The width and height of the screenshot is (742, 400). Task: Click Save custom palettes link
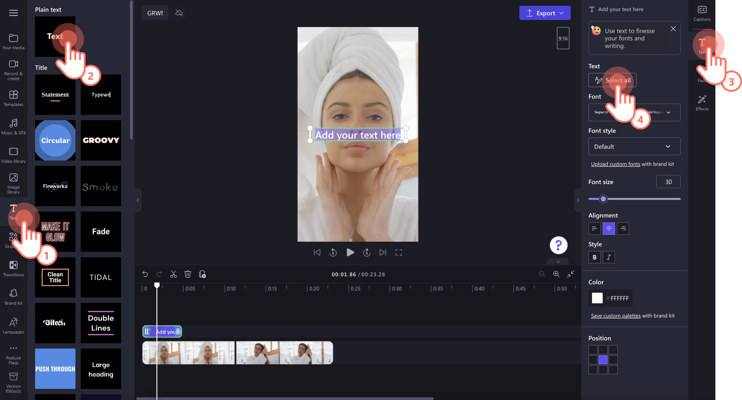coord(616,316)
